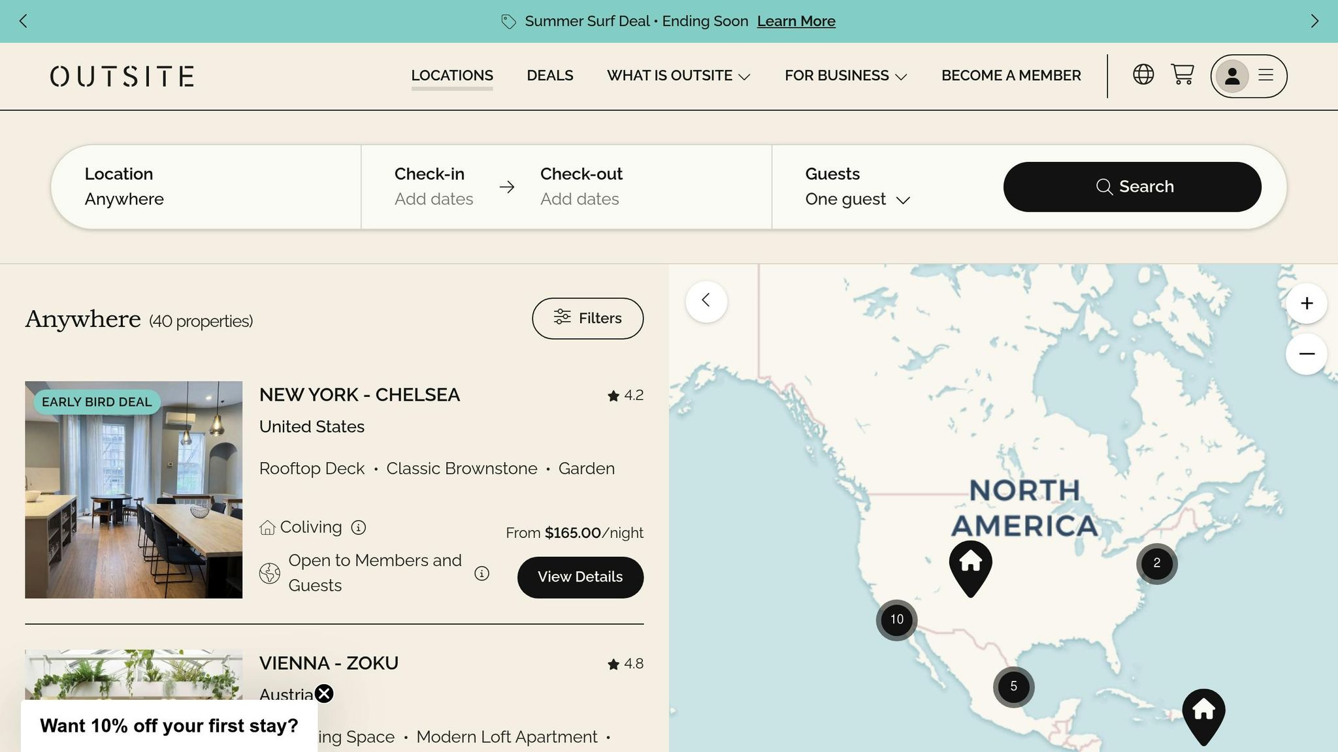Open New York - Chelsea photo thumbnail
1338x752 pixels.
[133, 490]
